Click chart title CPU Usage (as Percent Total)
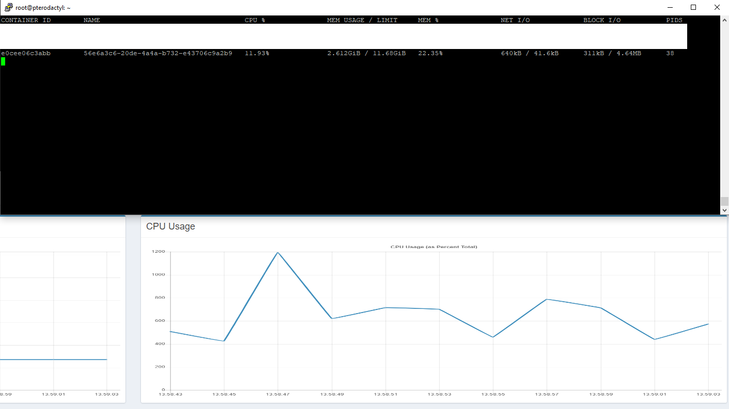729x409 pixels. tap(434, 247)
